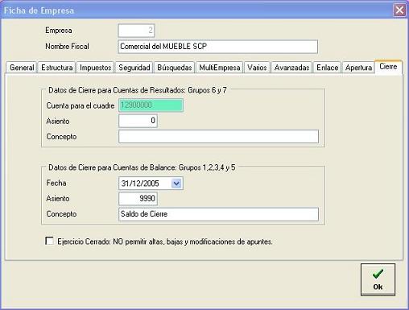Close the Ficha de Empresa window
The image size is (409, 310).
pos(399,10)
